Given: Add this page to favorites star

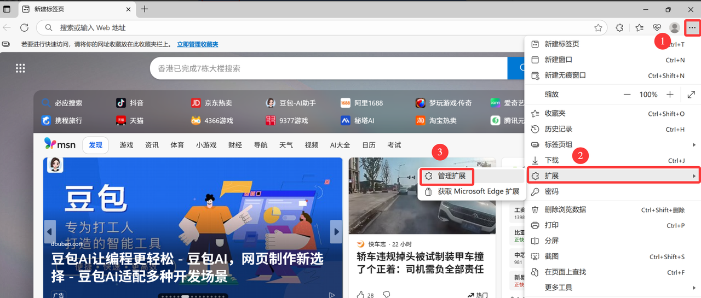Looking at the screenshot, I should (x=598, y=28).
